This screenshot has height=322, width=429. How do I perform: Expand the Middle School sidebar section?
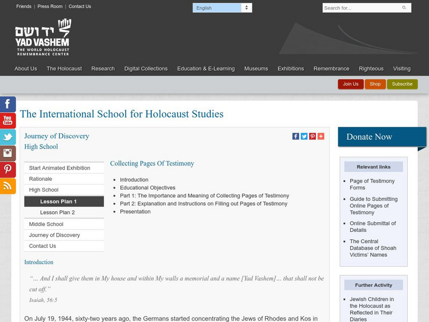(x=46, y=224)
